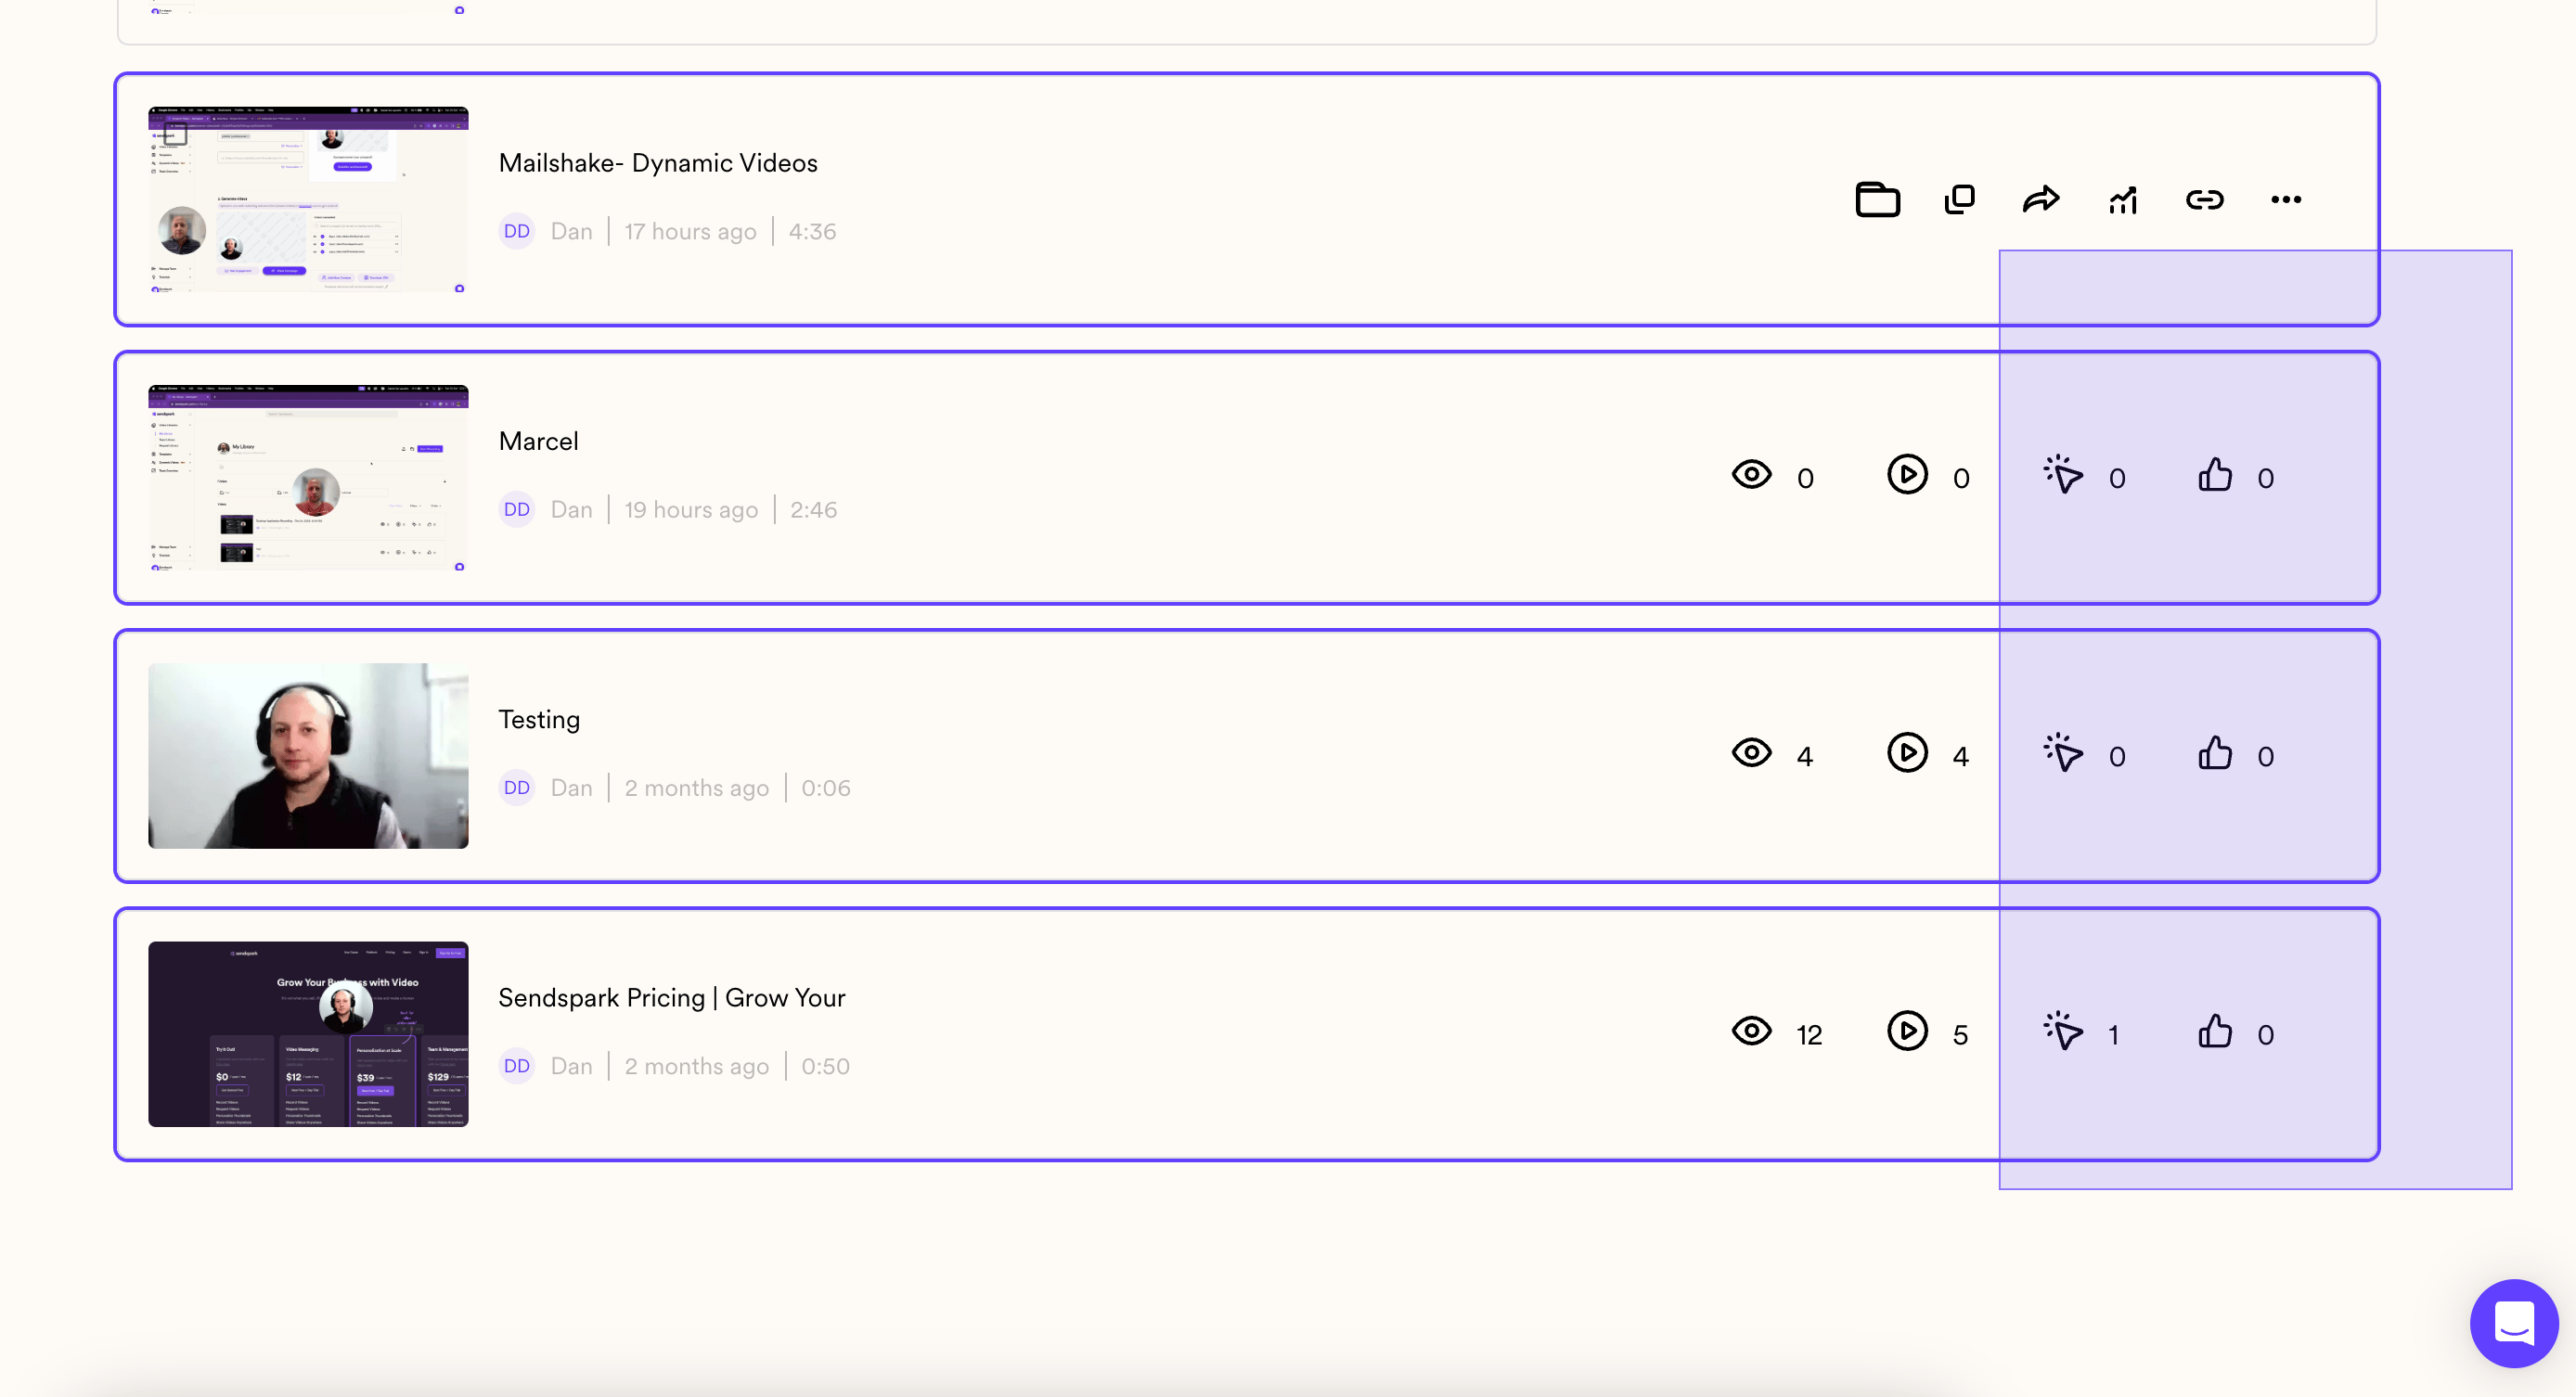Click plays icon on Testing row
2576x1397 pixels.
click(1907, 752)
